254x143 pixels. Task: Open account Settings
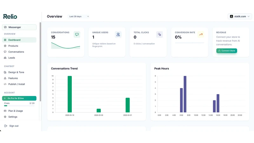19,117
